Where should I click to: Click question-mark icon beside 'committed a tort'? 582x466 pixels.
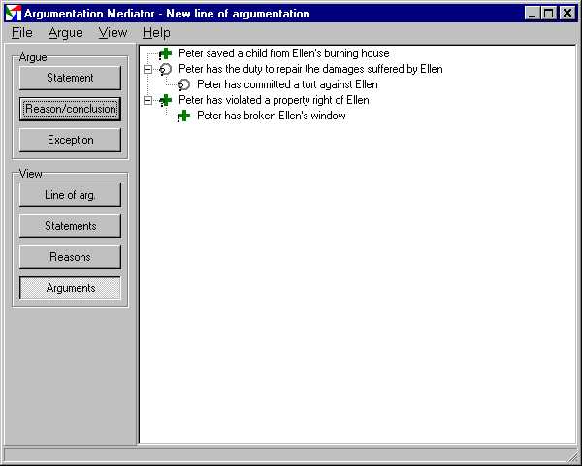[183, 84]
